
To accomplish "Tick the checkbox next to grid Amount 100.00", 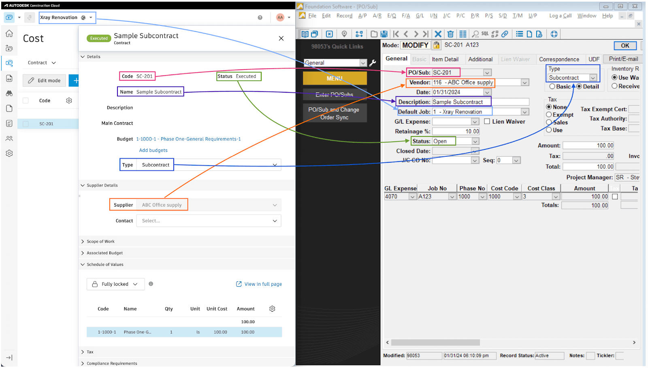I will [615, 196].
